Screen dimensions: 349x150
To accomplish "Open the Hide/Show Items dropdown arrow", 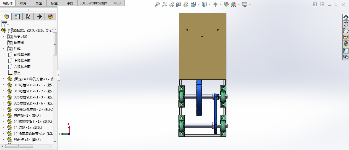I will click(221, 5).
